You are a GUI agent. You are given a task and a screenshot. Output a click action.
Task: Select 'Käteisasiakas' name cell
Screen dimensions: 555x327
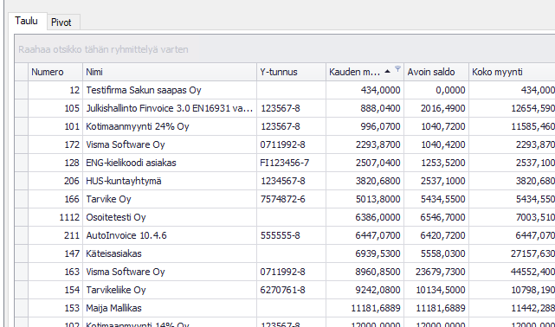(170, 253)
